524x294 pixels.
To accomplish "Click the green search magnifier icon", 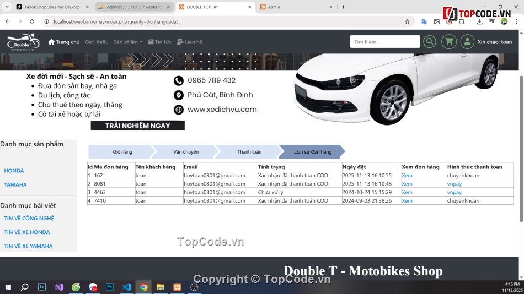I will coord(430,42).
